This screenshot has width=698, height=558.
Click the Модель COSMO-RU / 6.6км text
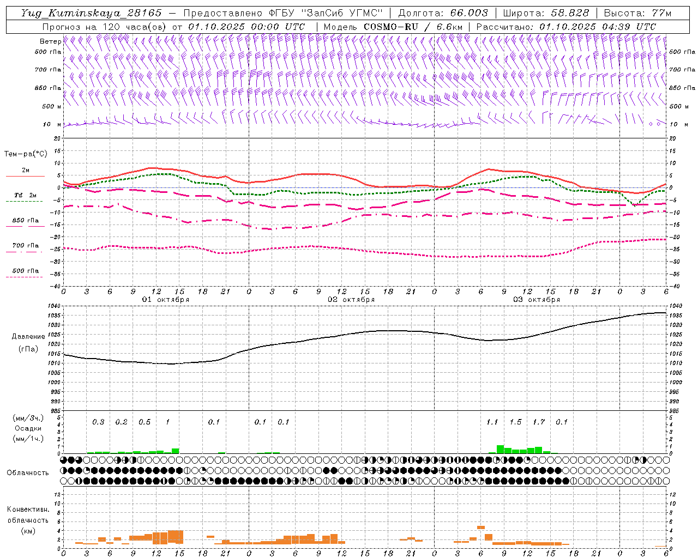tap(393, 27)
